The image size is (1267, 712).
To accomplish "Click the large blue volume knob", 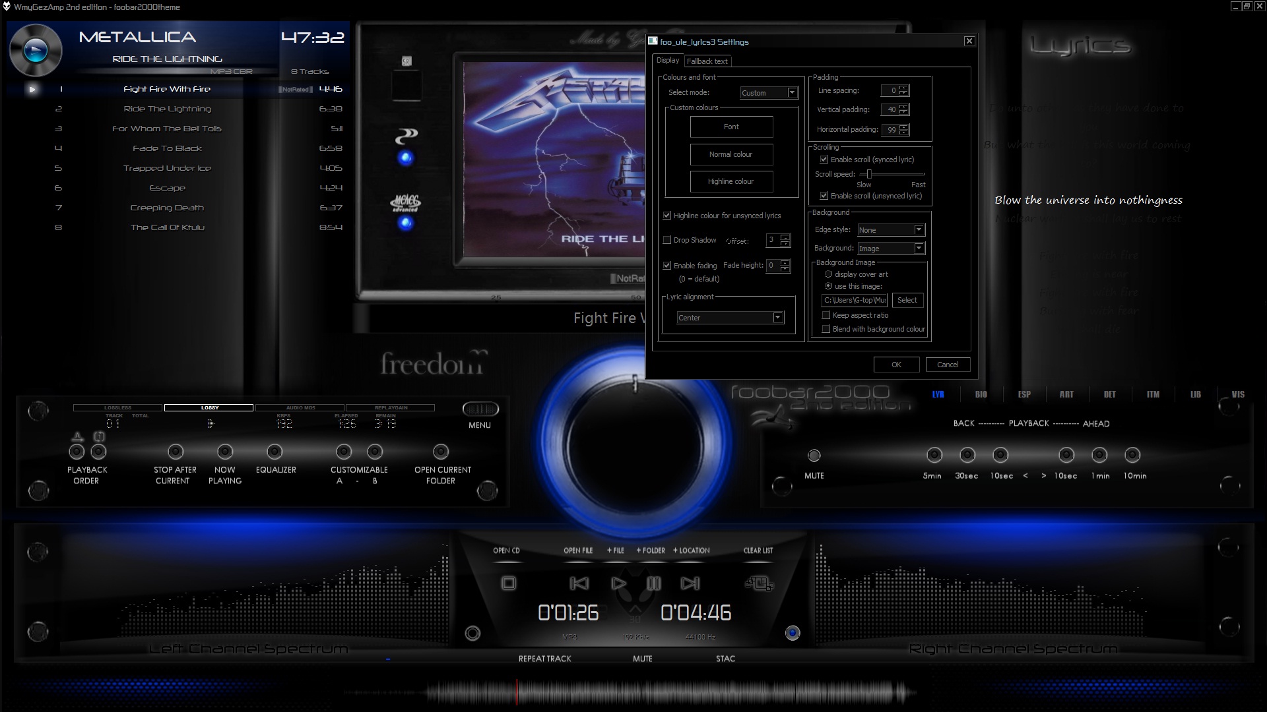I will [x=635, y=443].
